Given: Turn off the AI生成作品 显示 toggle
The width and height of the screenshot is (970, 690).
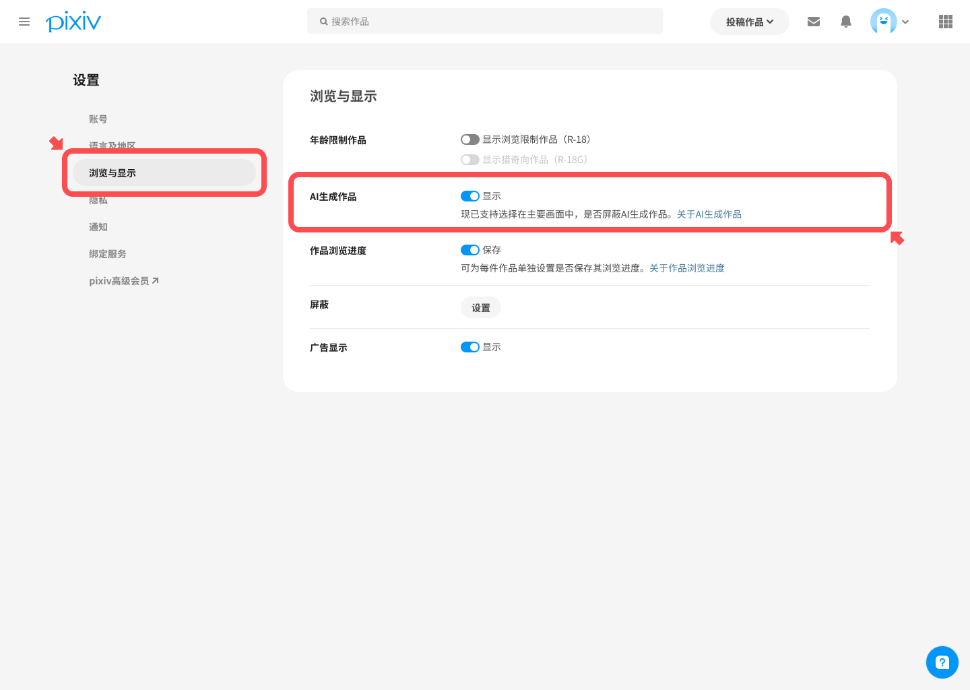Looking at the screenshot, I should 470,196.
